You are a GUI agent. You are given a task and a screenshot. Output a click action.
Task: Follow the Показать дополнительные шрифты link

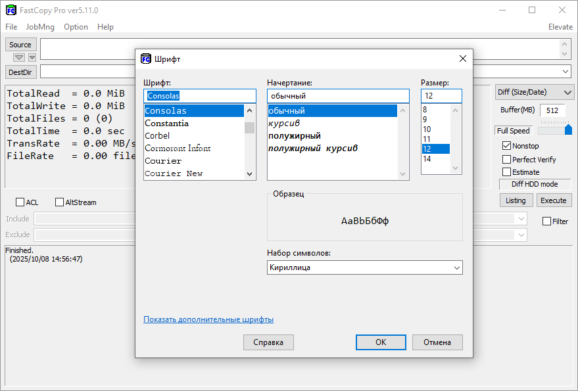208,319
